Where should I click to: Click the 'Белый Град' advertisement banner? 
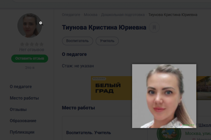click(112, 88)
